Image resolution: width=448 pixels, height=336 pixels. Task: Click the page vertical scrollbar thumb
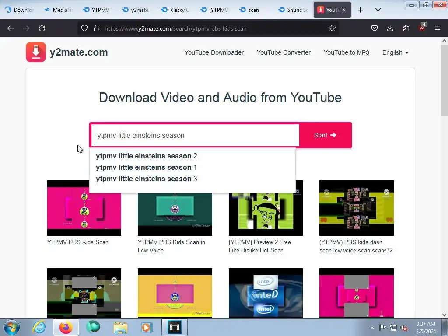pyautogui.click(x=444, y=80)
